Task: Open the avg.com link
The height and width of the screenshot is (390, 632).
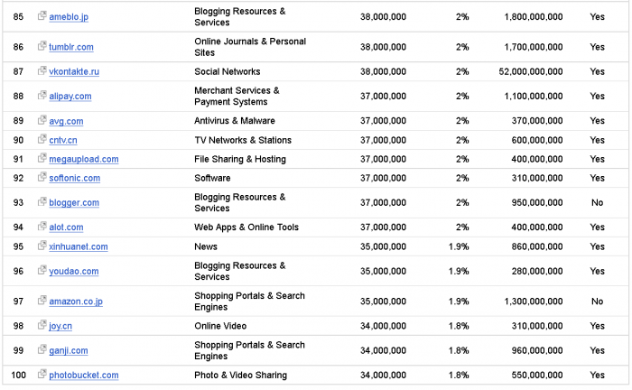Action: click(x=66, y=121)
